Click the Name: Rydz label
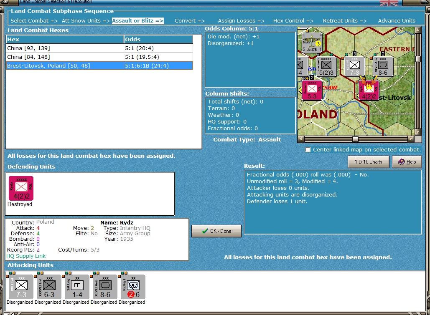430x315 pixels. 117,223
